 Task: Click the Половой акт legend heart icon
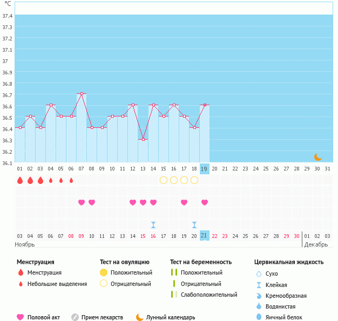click(21, 317)
